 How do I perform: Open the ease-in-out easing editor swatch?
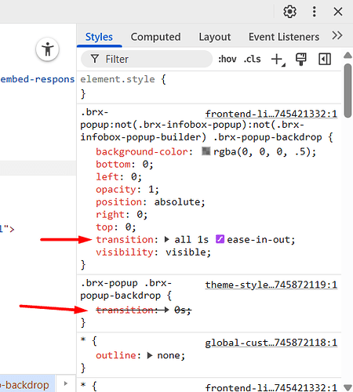tap(220, 239)
